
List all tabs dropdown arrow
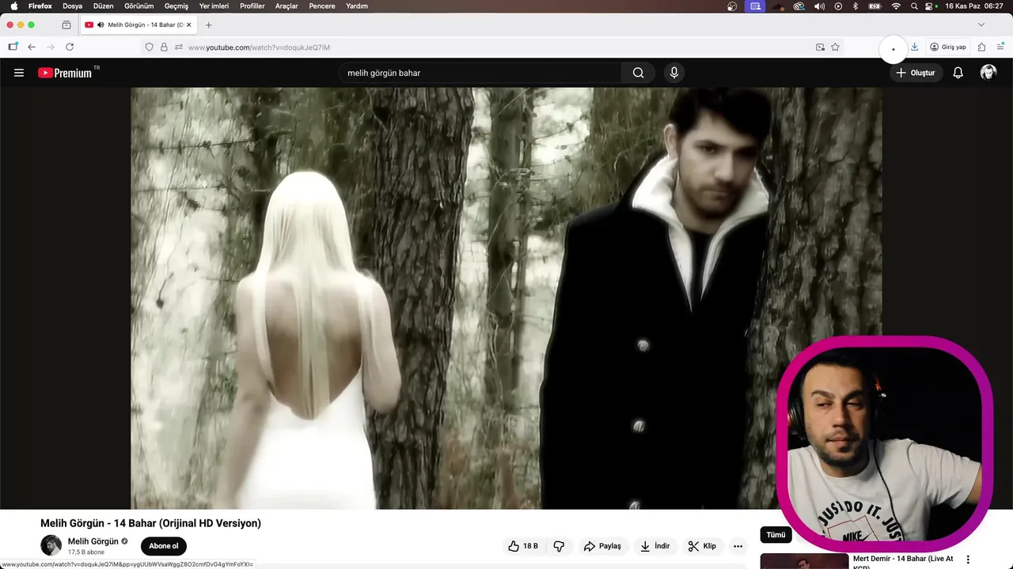click(x=981, y=24)
